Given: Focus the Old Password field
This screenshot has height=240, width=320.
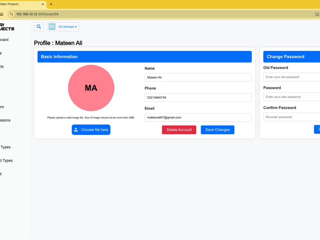Looking at the screenshot, I should (x=292, y=77).
